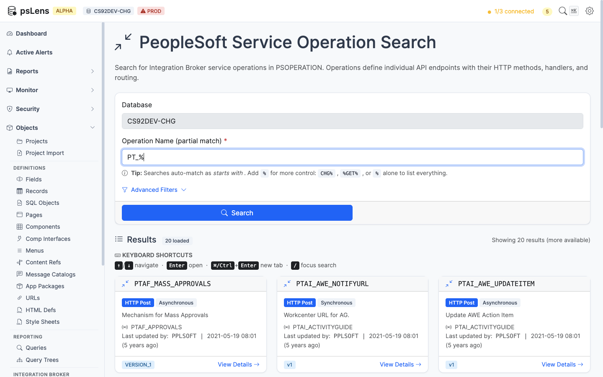
Task: Expand Advanced Filters
Action: [154, 190]
